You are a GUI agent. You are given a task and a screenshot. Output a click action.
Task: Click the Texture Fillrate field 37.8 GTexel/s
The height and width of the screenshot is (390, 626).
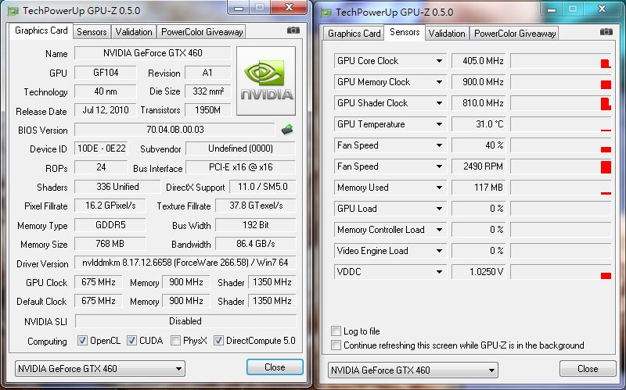click(256, 206)
